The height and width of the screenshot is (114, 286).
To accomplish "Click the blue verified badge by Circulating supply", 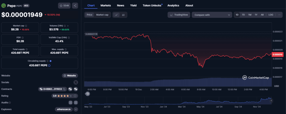I will tap(51, 61).
